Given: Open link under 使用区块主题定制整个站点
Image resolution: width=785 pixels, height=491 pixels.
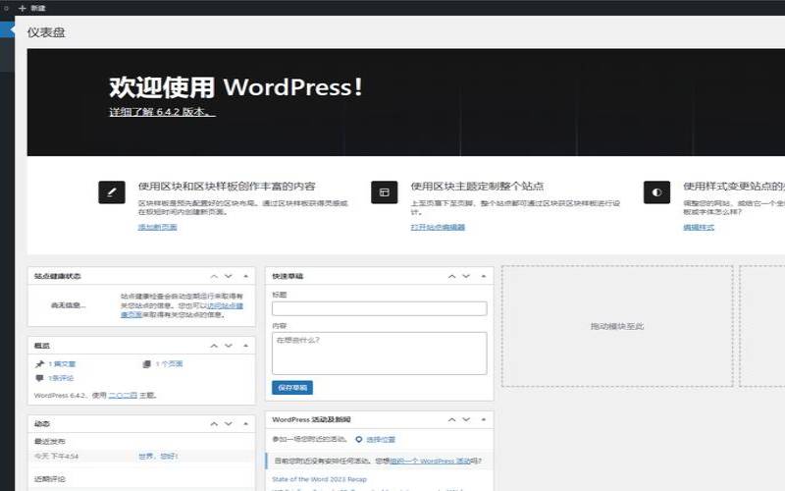Looking at the screenshot, I should 438,227.
